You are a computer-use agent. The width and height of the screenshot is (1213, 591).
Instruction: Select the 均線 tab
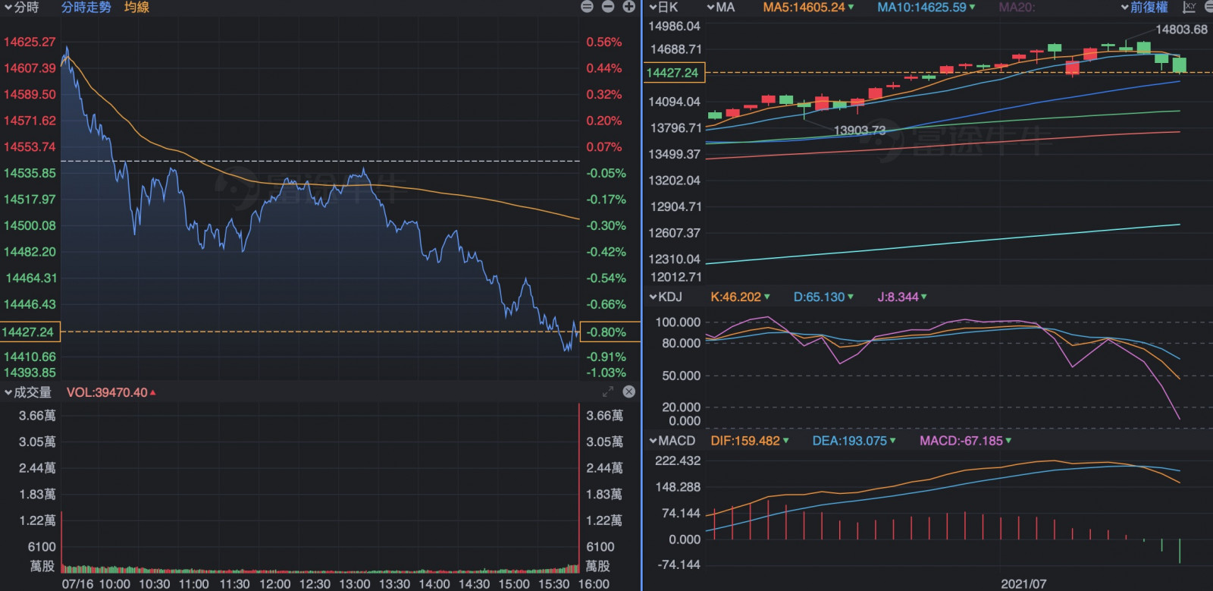point(136,8)
